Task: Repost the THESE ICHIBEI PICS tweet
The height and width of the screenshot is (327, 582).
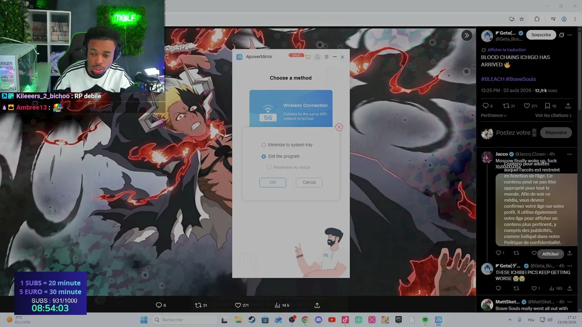Action: (x=516, y=288)
